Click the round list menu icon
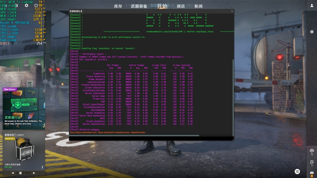The image size is (317, 178). coord(297,172)
